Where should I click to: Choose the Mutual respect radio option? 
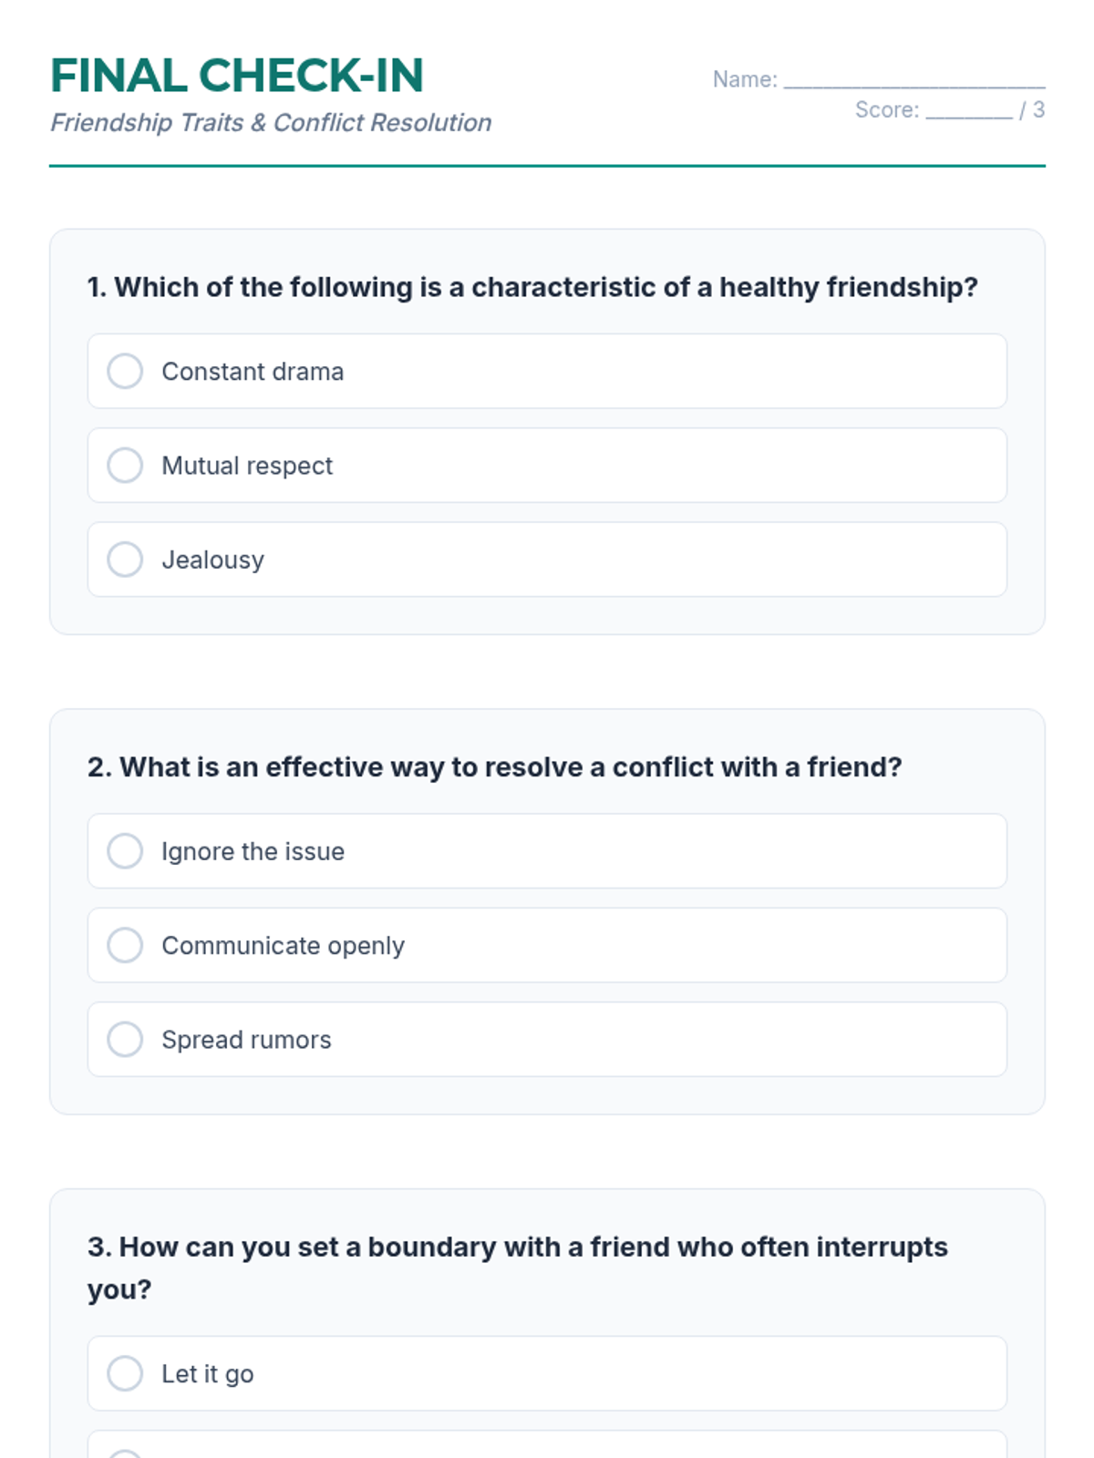point(125,465)
